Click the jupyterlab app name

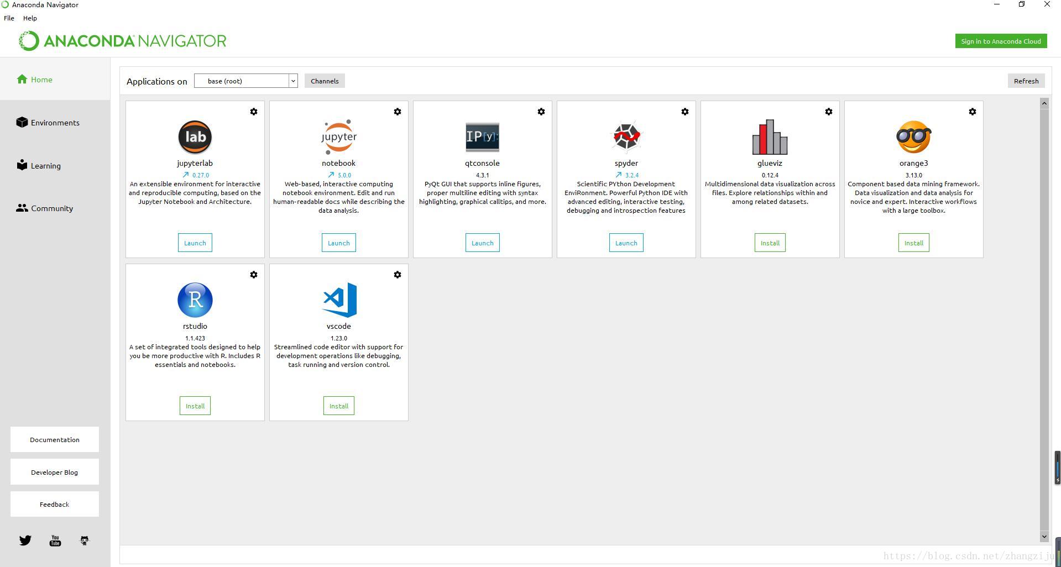tap(195, 163)
